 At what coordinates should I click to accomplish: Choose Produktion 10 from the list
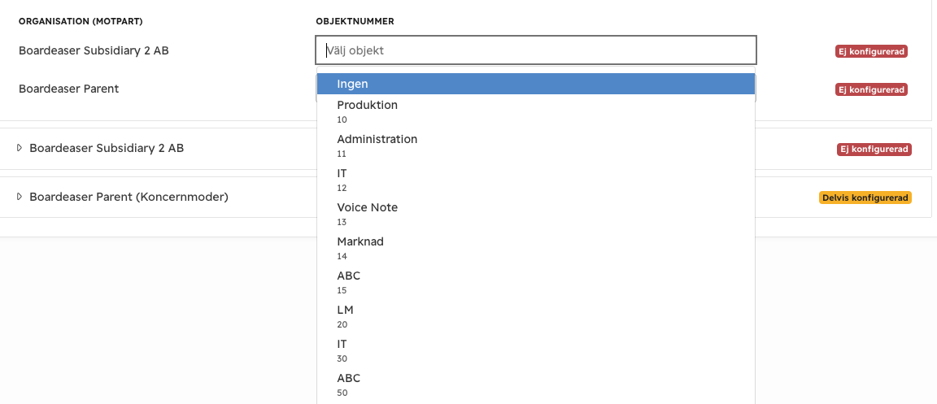(536, 111)
